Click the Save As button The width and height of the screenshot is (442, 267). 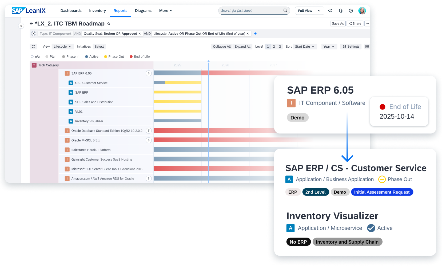coord(338,24)
